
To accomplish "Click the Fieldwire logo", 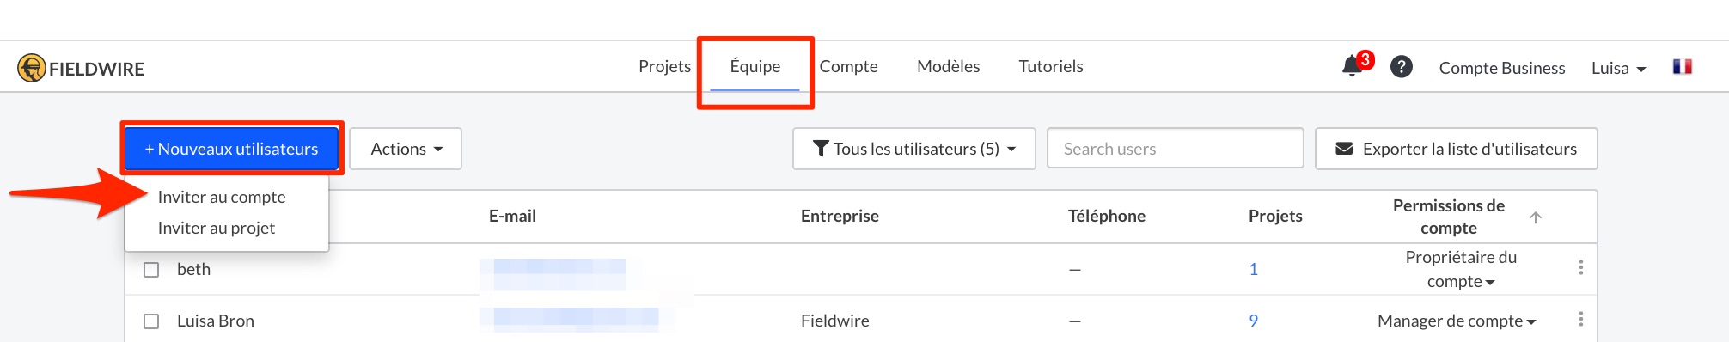I will pyautogui.click(x=81, y=68).
